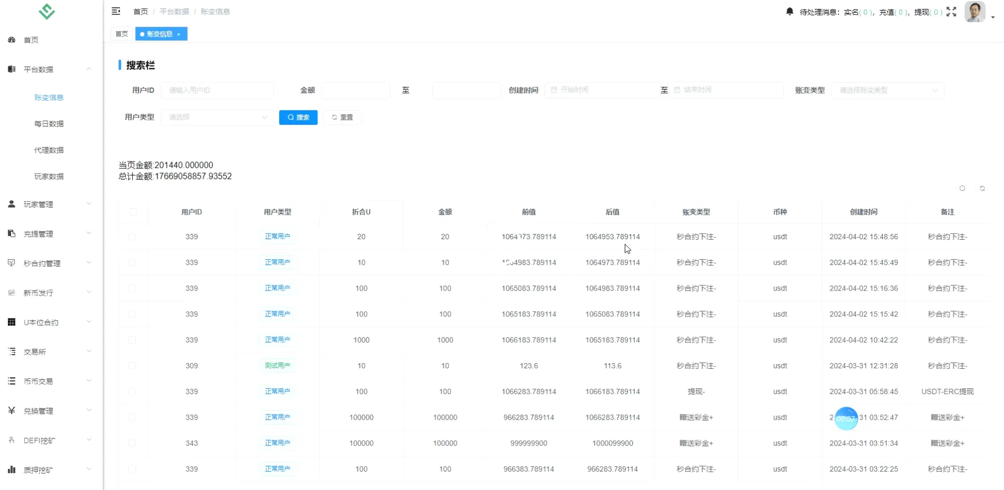
Task: Check the select-all checkbox in table header
Action: (x=134, y=212)
